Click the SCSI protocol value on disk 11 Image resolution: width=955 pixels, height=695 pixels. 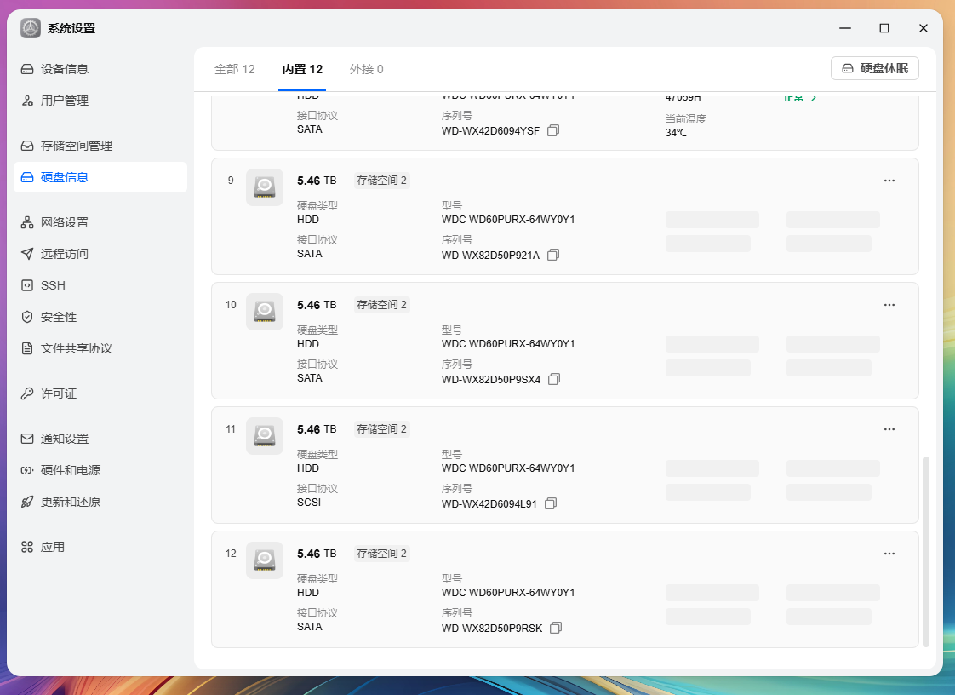click(x=309, y=503)
